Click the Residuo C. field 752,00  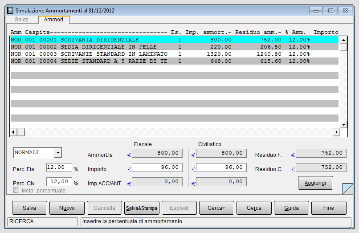321,167
